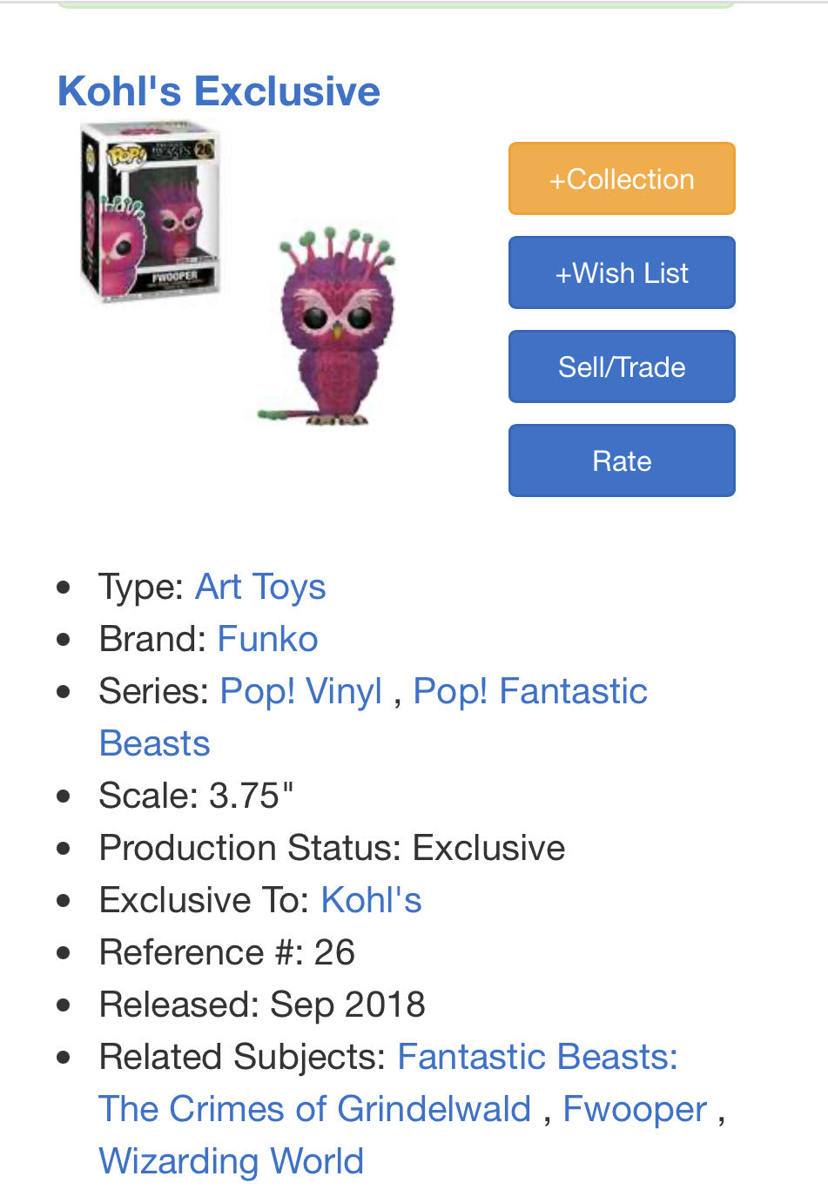Click the Kohl's Exclusive heading
Screen dimensions: 828x1203
pyautogui.click(x=218, y=90)
